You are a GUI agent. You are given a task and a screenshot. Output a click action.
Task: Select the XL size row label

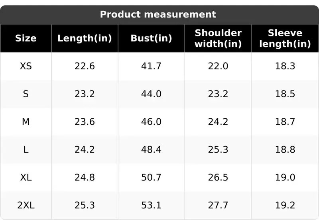coord(26,177)
